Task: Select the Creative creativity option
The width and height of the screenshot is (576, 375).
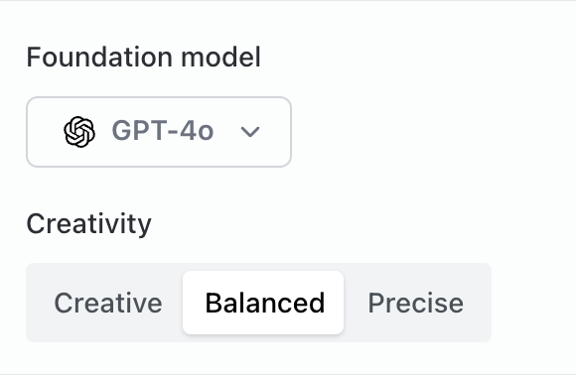Action: [108, 303]
